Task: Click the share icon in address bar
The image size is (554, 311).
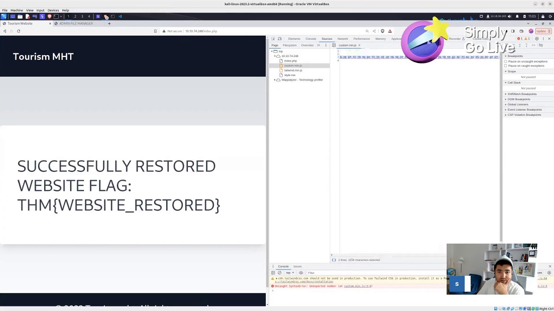Action: (374, 31)
